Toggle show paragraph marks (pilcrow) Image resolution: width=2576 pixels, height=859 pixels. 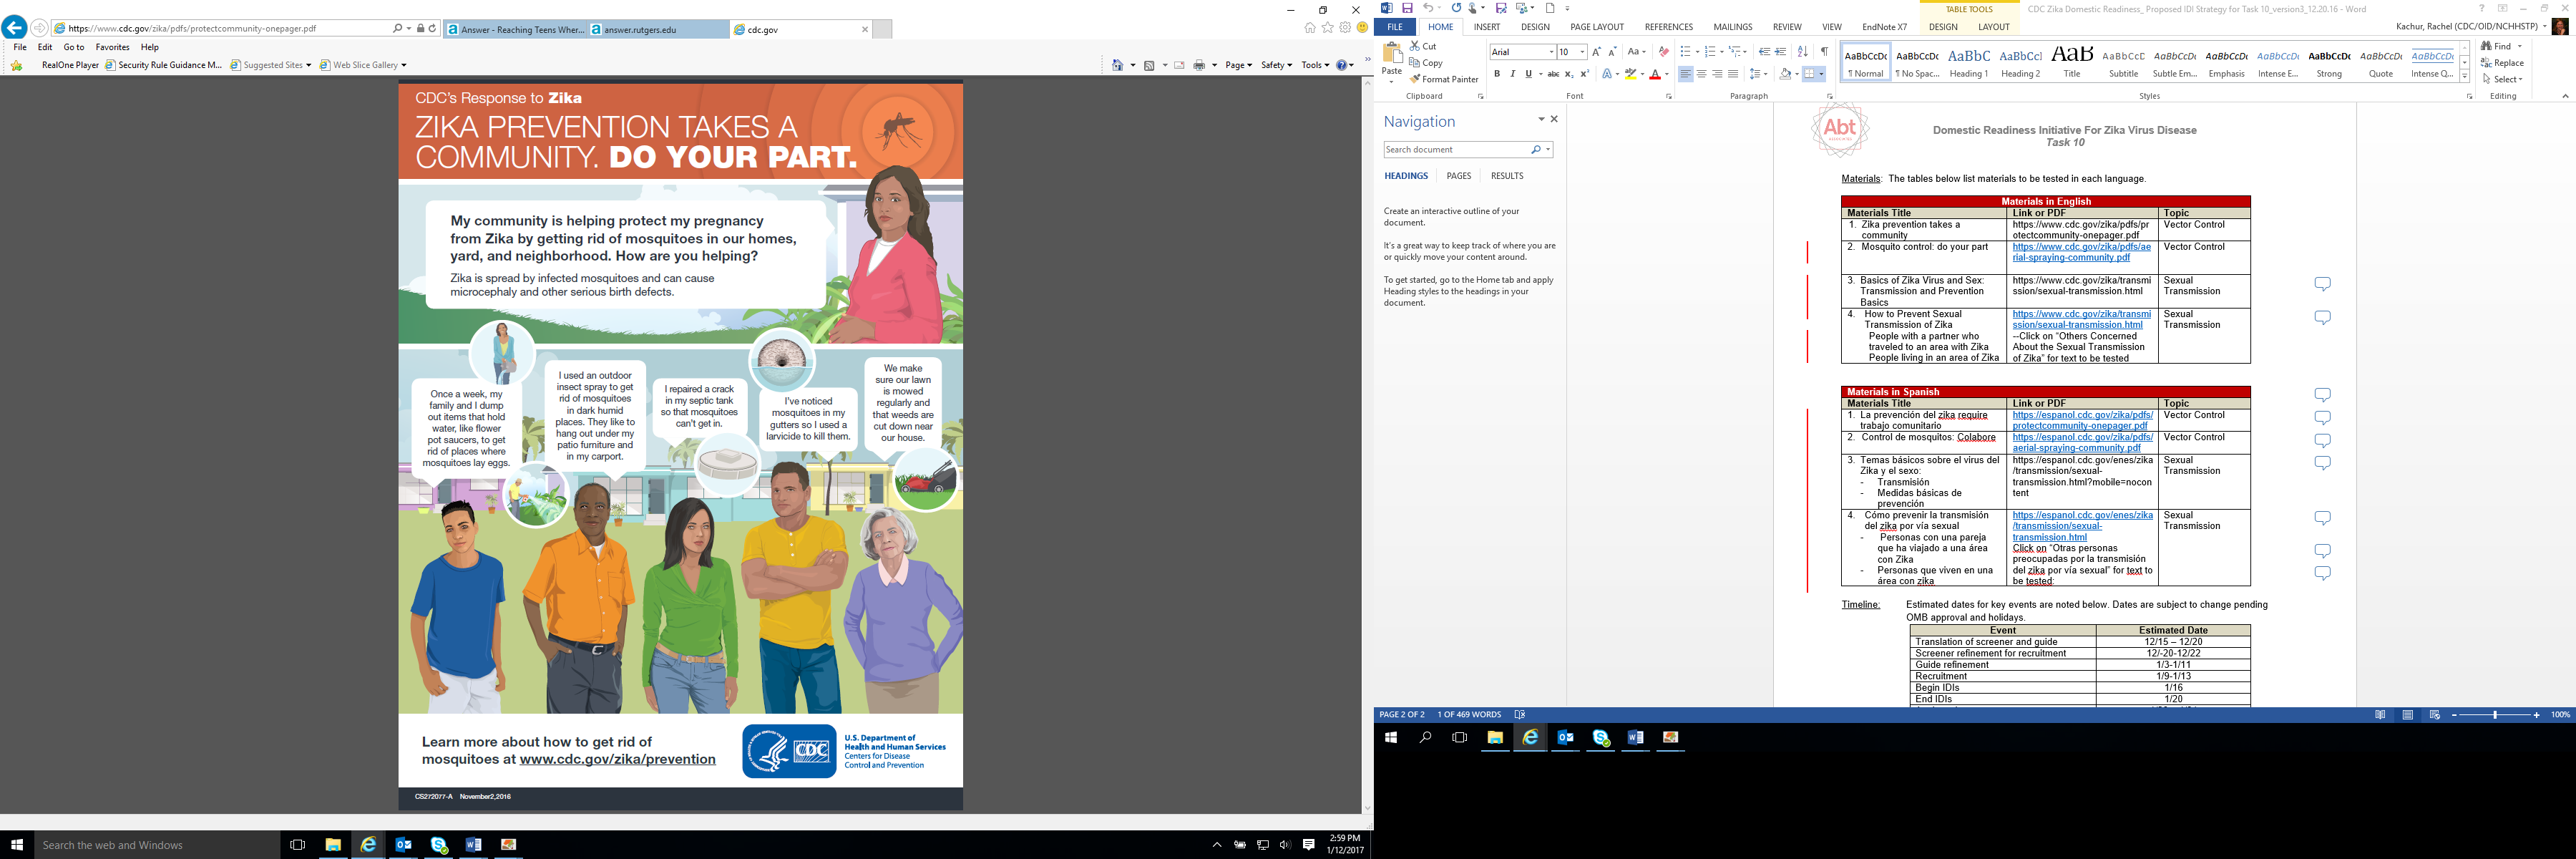[x=1824, y=52]
